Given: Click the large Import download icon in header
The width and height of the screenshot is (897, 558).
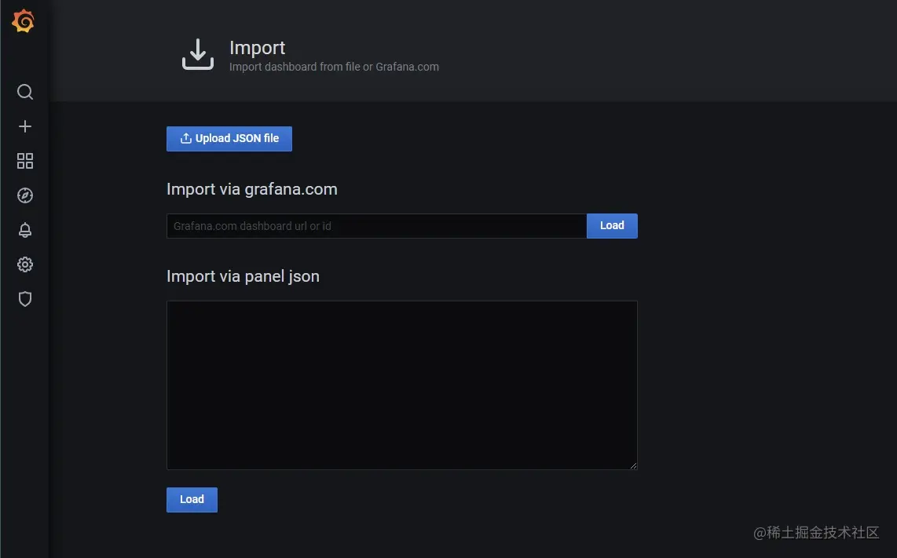Looking at the screenshot, I should (x=198, y=55).
